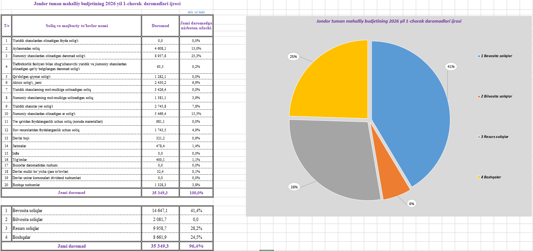Select the sheet title above the table
533x251 pixels.
[x=107, y=4]
